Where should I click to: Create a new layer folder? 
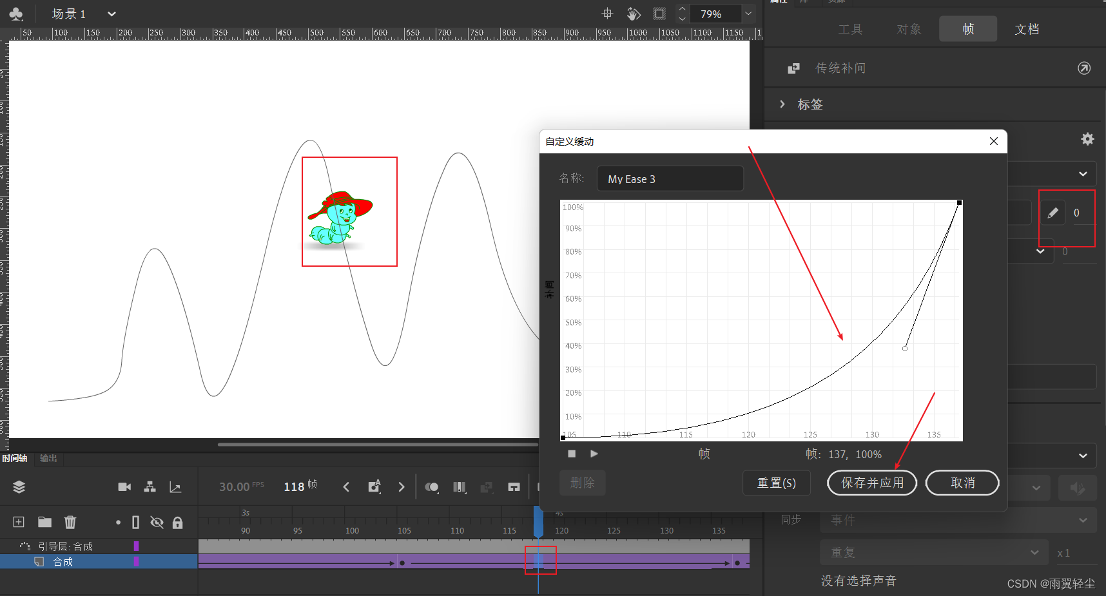(44, 522)
